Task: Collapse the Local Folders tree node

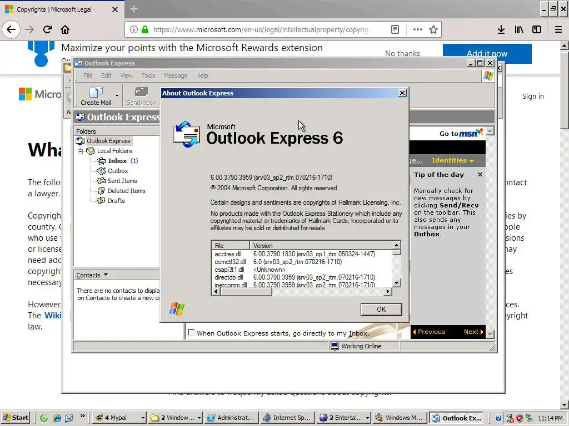Action: [x=80, y=151]
